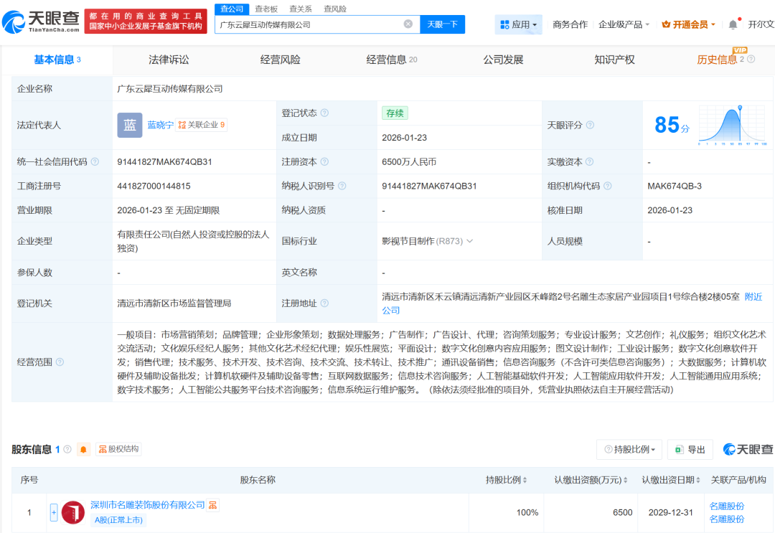
Task: Click the blue 蓝 avatar of legal representative
Action: click(130, 125)
